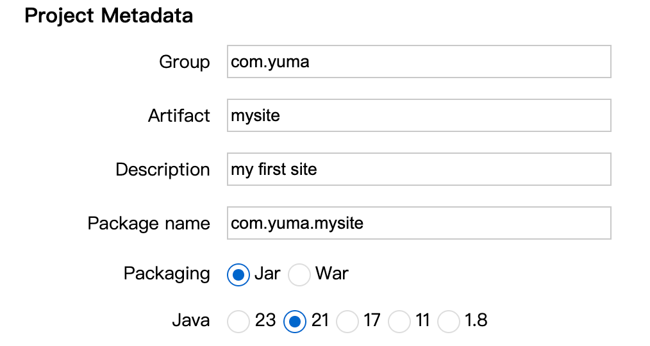Viewport: 650px width, 346px height.
Task: Click the "Group" field label
Action: [x=184, y=62]
